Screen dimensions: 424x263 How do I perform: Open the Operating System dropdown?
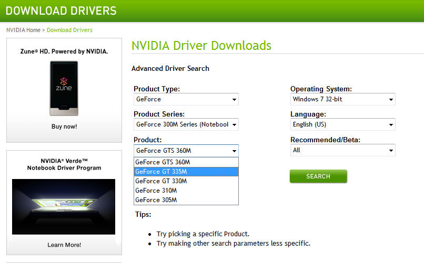point(342,99)
